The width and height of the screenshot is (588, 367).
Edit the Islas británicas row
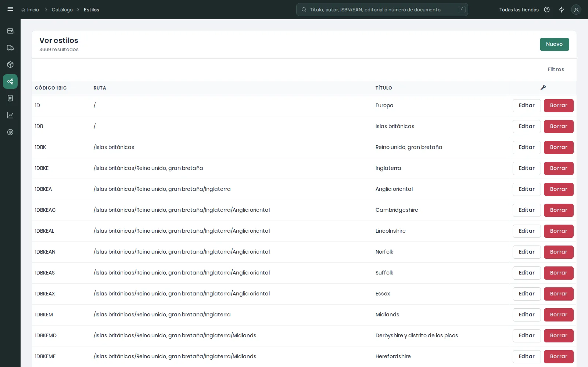[x=527, y=127]
